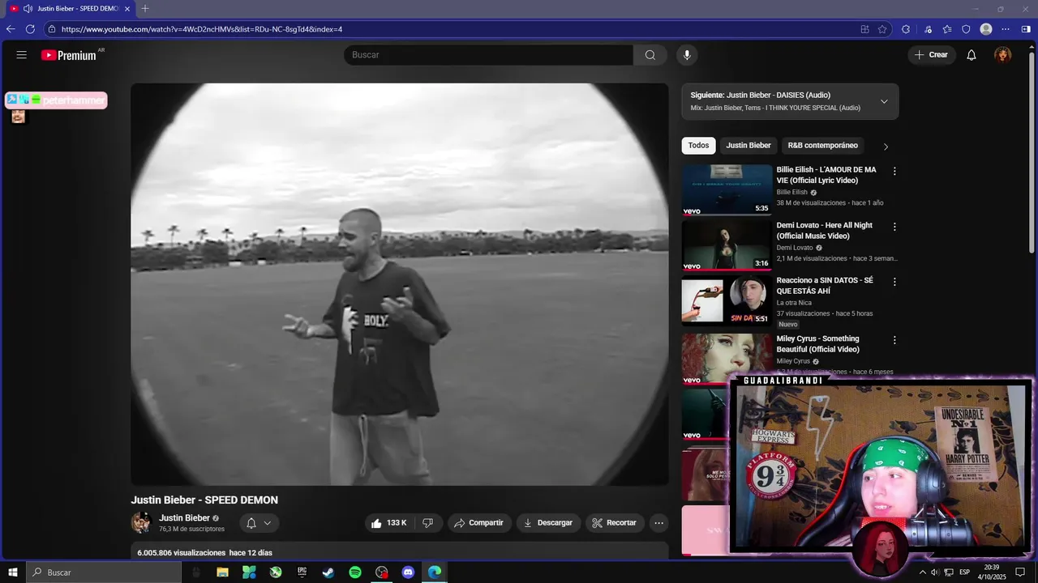Open the Justin Bieber channel avatar

tap(141, 522)
